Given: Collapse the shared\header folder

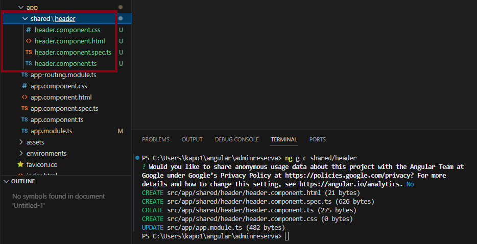Looking at the screenshot, I should pos(25,18).
